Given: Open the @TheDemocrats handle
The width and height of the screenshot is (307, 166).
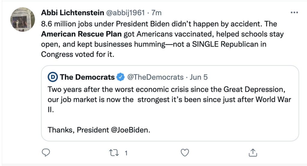Looking at the screenshot, I should (x=155, y=77).
